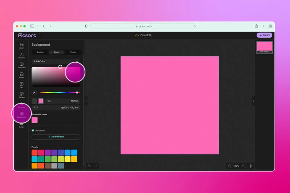
Task: Open the Templates panel
Action: tap(22, 65)
